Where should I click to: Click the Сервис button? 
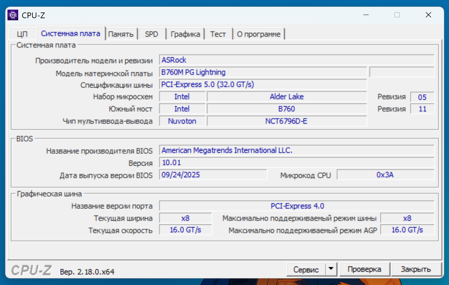(306, 269)
